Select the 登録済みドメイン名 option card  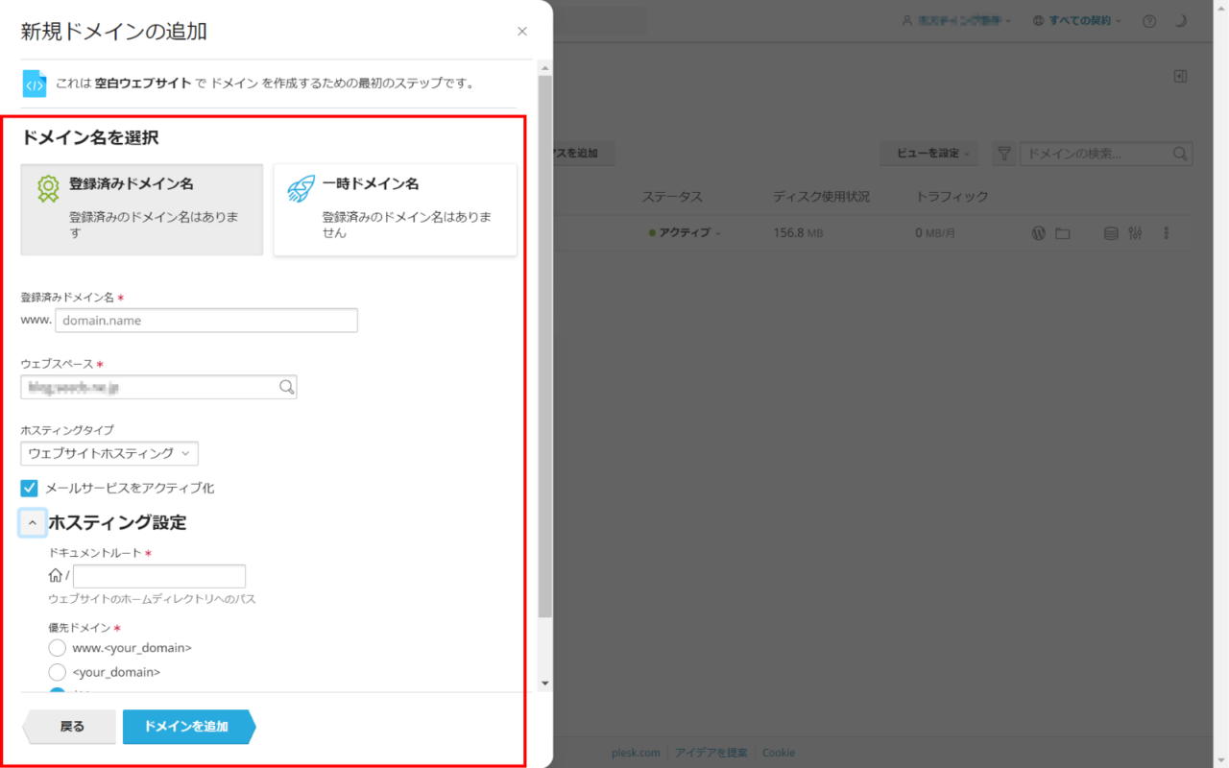pyautogui.click(x=141, y=209)
